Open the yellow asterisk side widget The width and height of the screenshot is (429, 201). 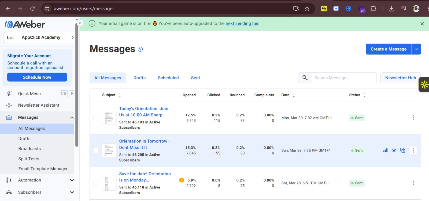point(424,84)
